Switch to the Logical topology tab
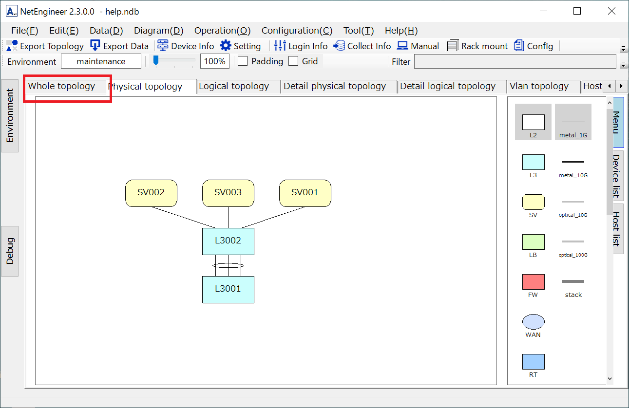This screenshot has height=408, width=629. [x=234, y=86]
